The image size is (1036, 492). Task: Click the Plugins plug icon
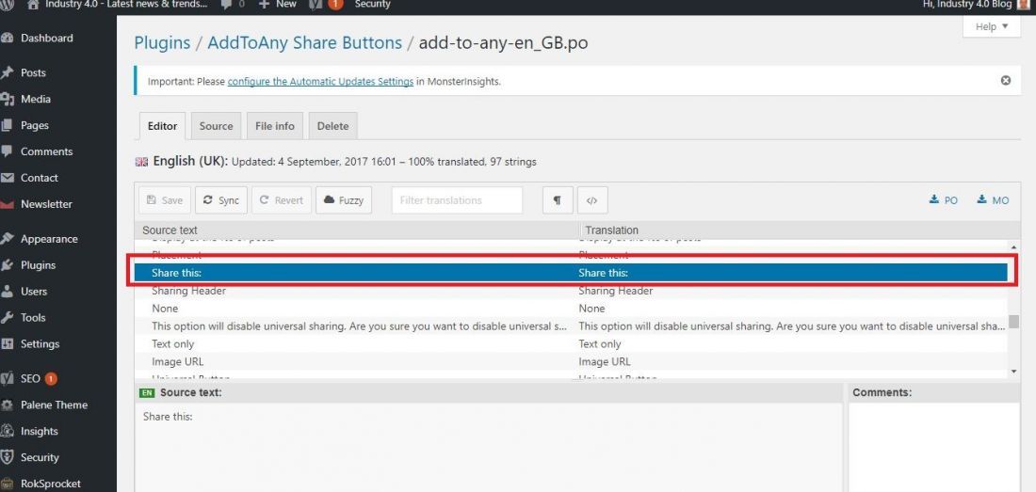(8, 265)
